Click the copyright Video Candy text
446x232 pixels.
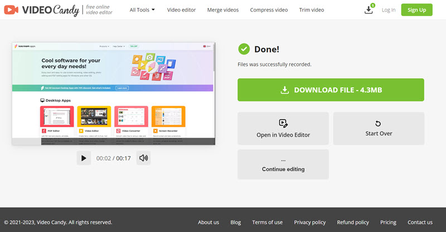point(58,223)
